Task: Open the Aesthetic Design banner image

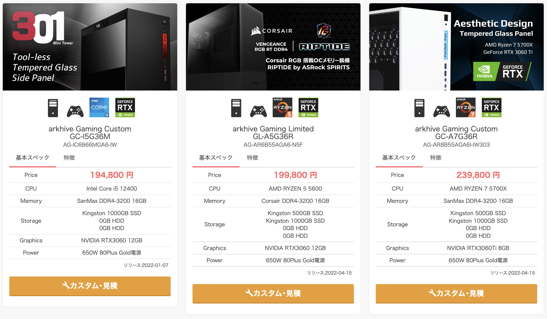Action: coord(456,47)
